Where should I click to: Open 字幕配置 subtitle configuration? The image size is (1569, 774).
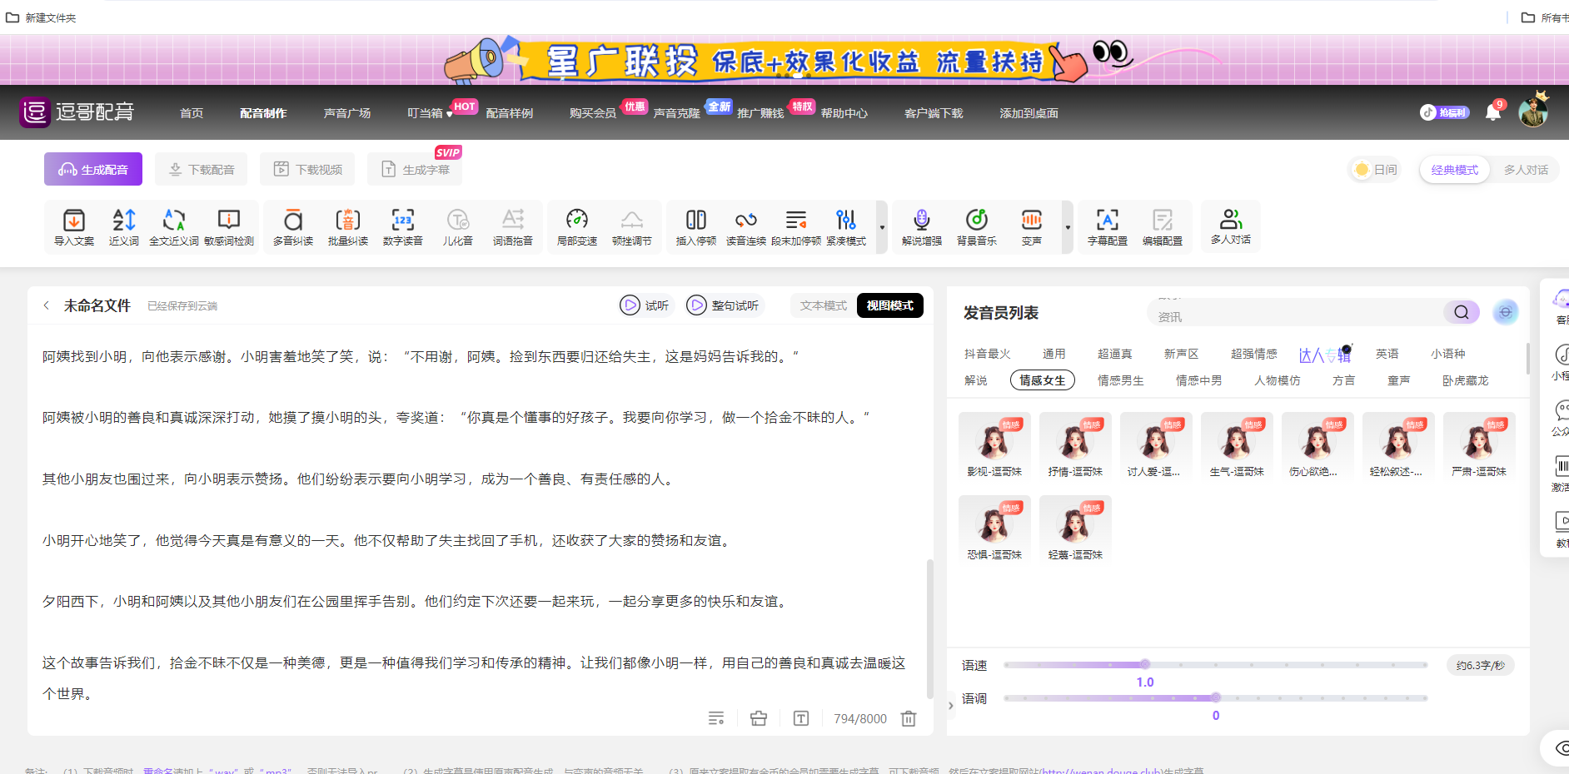tap(1108, 226)
